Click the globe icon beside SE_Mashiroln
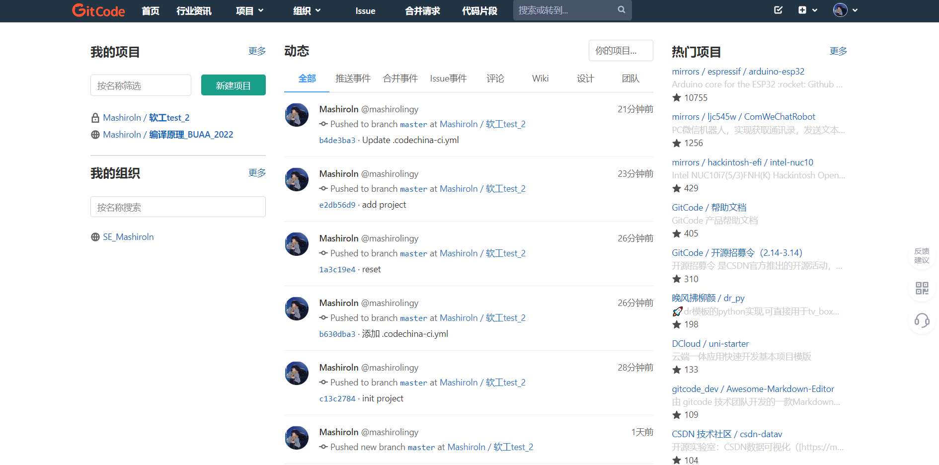Image resolution: width=939 pixels, height=465 pixels. (95, 237)
